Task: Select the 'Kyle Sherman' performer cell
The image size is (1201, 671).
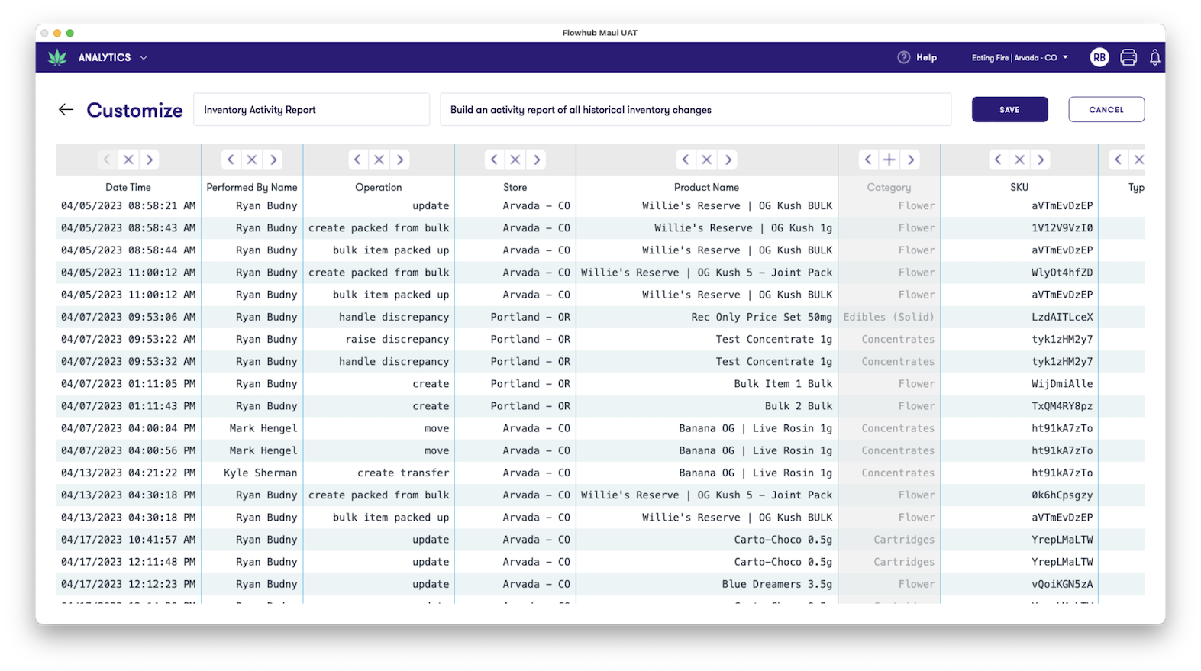Action: pyautogui.click(x=260, y=473)
